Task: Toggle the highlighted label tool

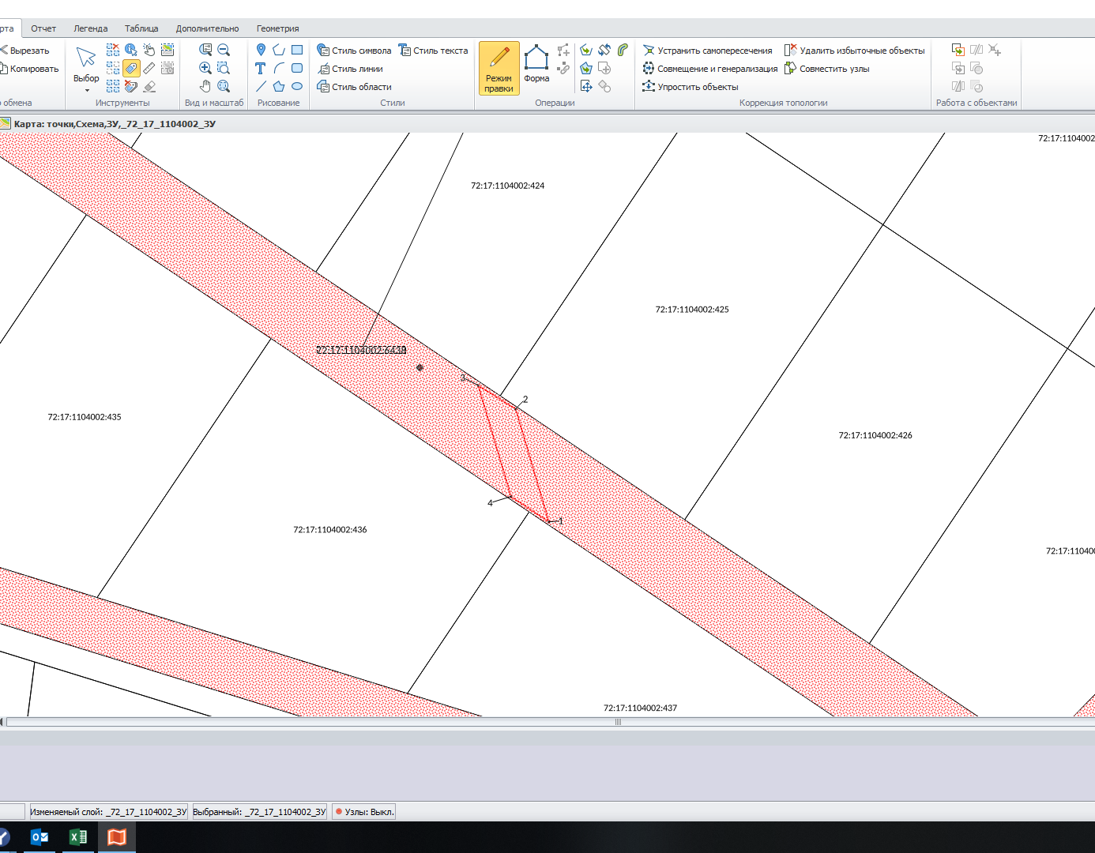Action: click(x=131, y=69)
